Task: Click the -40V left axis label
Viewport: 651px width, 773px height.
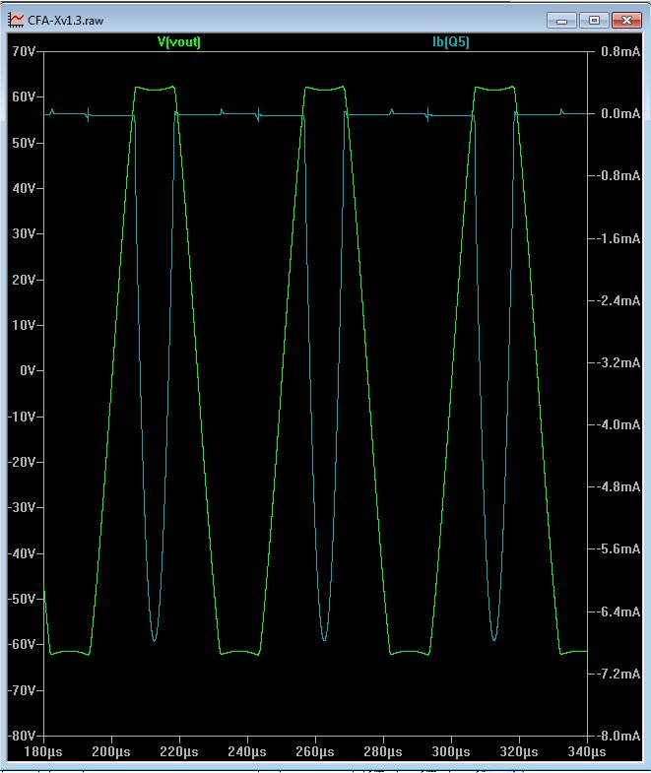Action: tap(22, 553)
